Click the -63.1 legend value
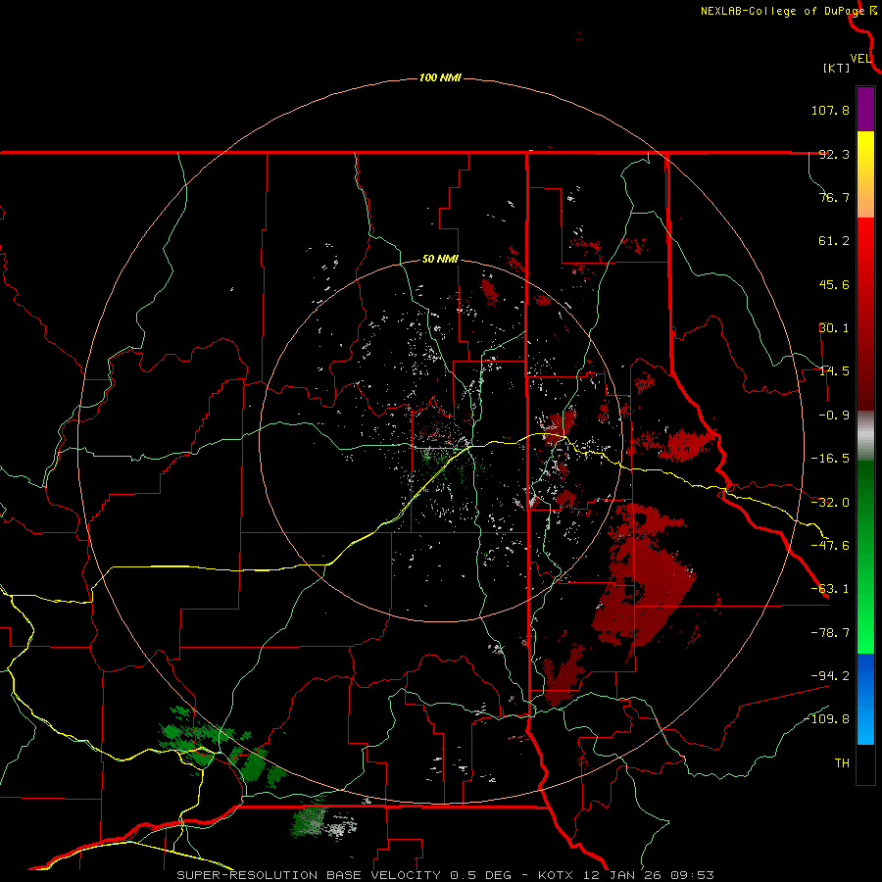This screenshot has height=882, width=882. 830,589
